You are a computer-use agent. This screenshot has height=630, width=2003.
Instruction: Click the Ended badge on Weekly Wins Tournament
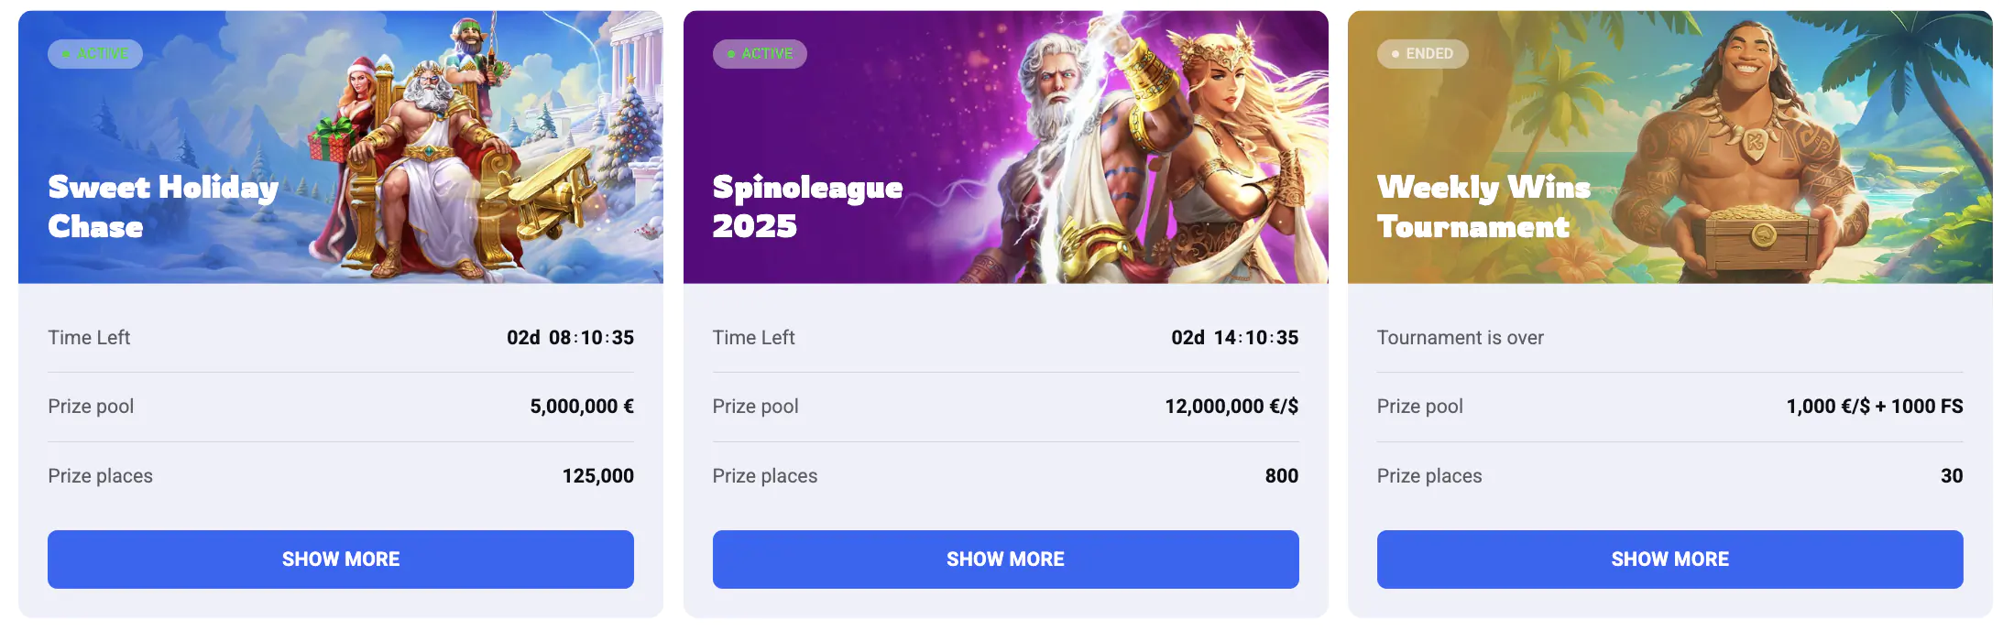(1422, 54)
